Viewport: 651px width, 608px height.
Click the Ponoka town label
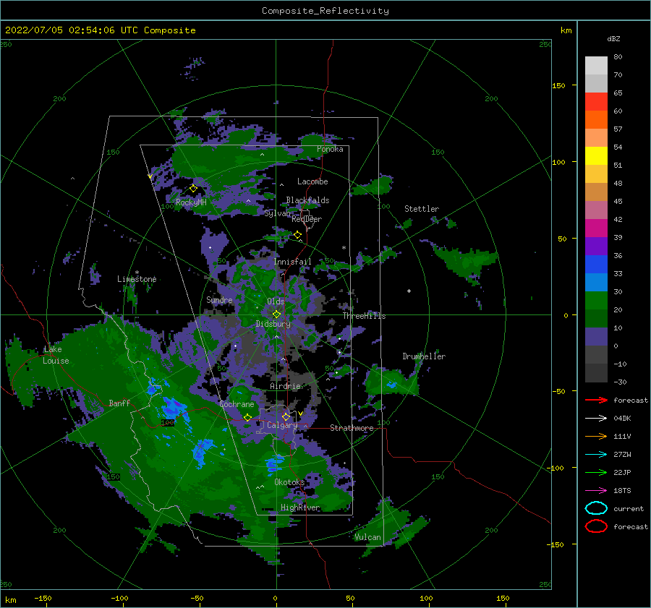330,149
